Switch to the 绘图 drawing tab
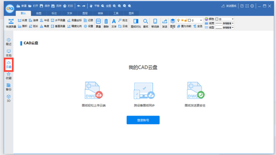Screen dimensions: 276x155 [x=39, y=13]
